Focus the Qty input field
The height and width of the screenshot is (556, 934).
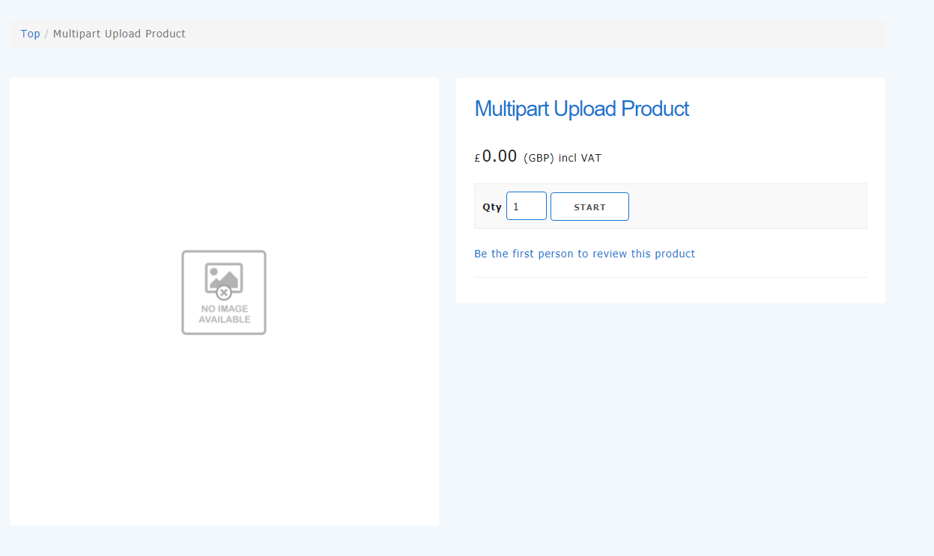527,207
